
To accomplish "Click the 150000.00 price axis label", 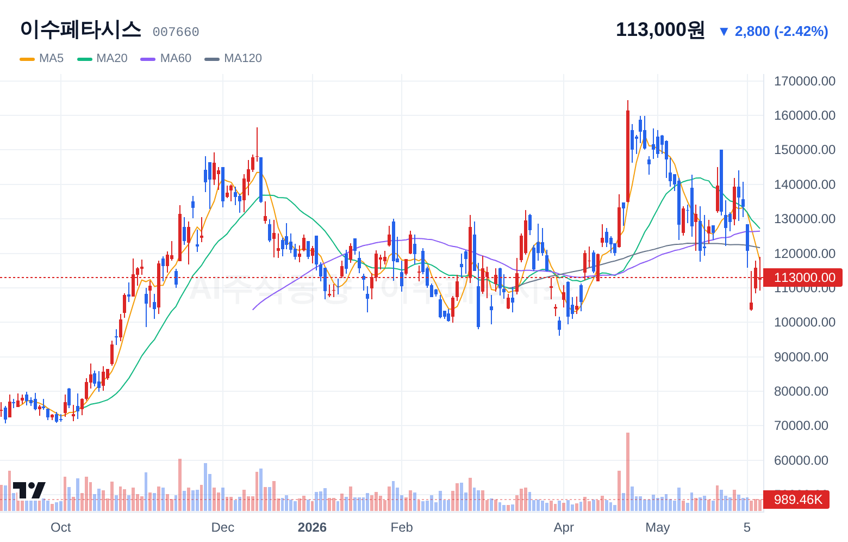I will [x=805, y=150].
